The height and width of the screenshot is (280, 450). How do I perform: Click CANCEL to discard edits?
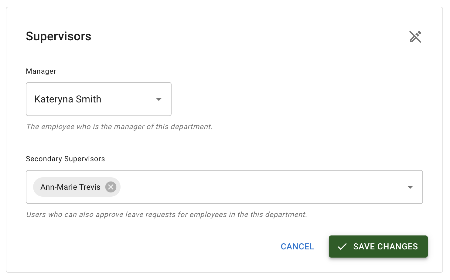(297, 246)
